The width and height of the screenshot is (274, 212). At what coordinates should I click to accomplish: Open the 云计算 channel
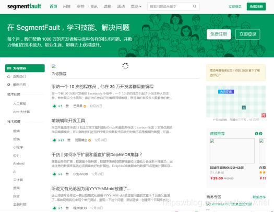pos(18,180)
